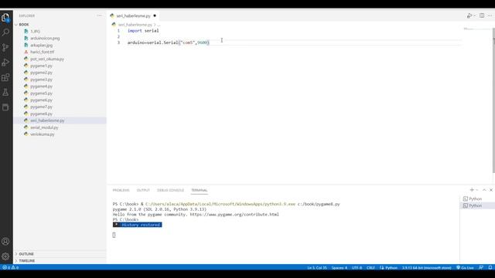The width and height of the screenshot is (495, 278).
Task: Open the run button dropdown arrow
Action: [474, 15]
